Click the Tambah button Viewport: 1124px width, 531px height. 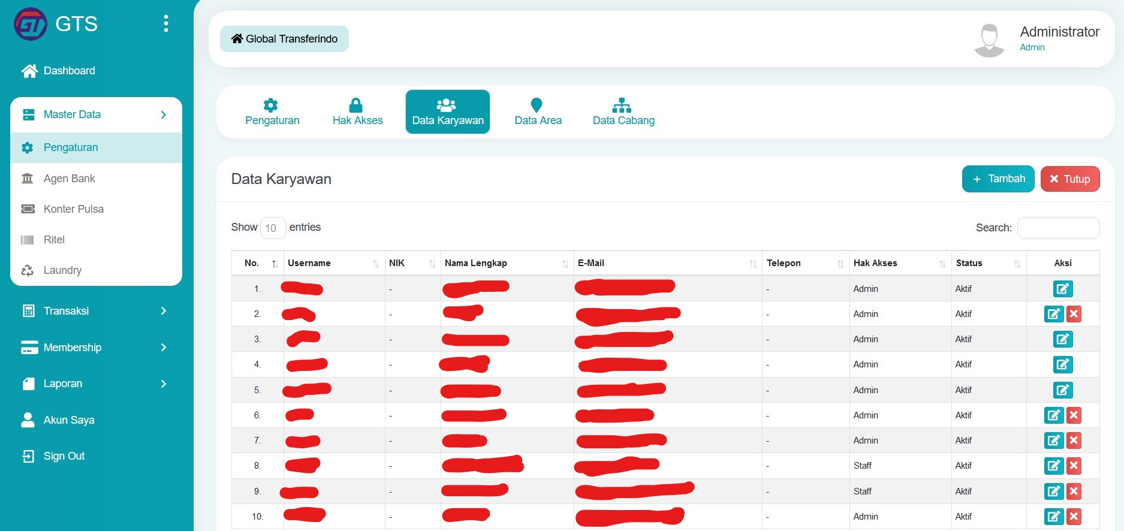pos(998,179)
